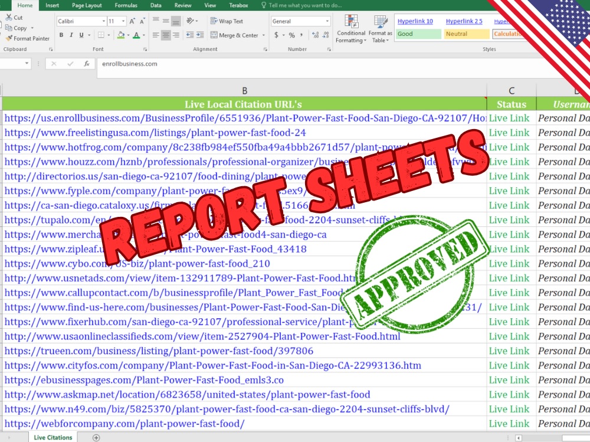Click the Increase Indent icon
Image resolution: width=590 pixels, height=442 pixels.
coord(200,35)
